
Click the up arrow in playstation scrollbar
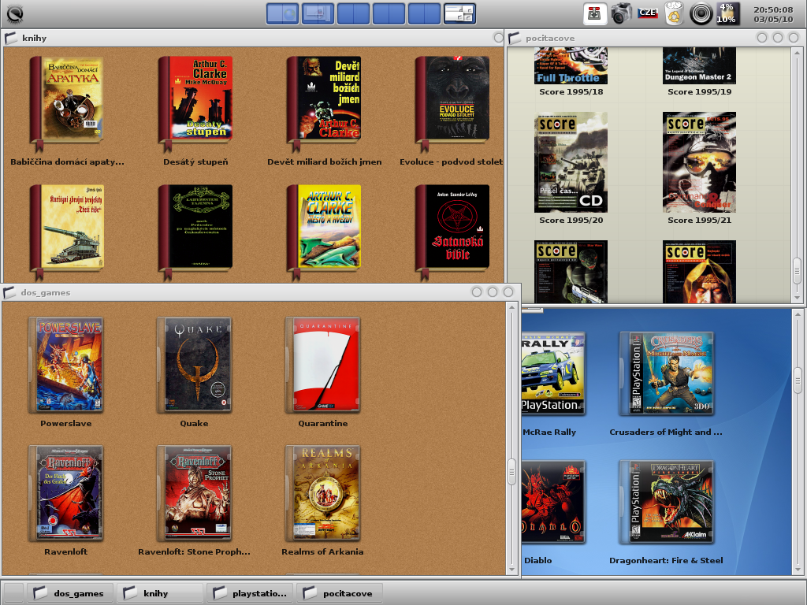coord(798,314)
